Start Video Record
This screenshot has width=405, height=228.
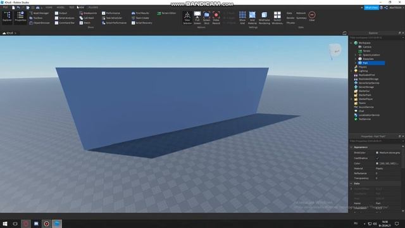pyautogui.click(x=216, y=18)
